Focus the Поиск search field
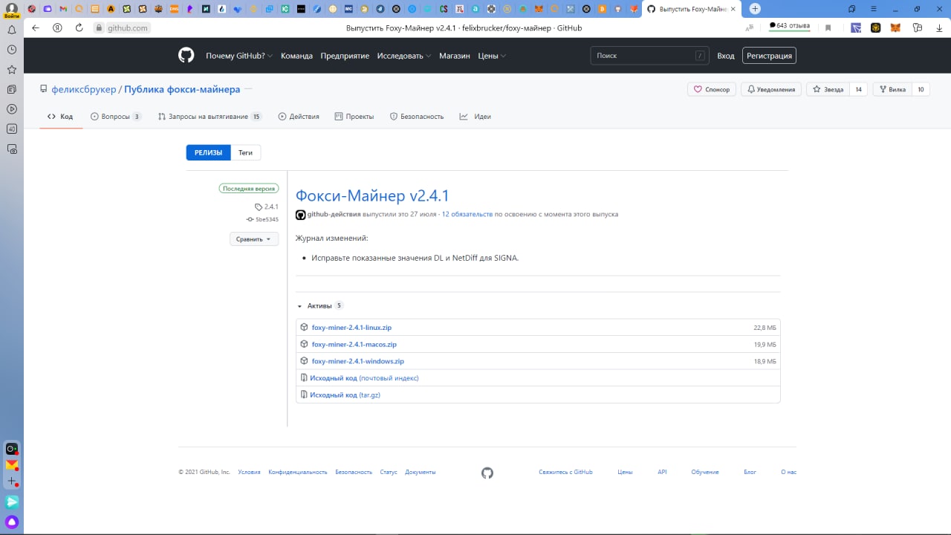This screenshot has width=951, height=535. coord(650,56)
